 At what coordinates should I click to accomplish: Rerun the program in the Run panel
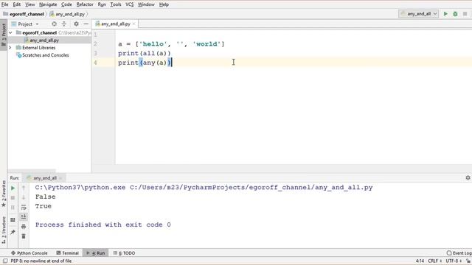(13, 188)
